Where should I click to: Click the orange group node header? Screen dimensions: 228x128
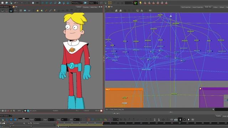pyautogui.click(x=124, y=89)
